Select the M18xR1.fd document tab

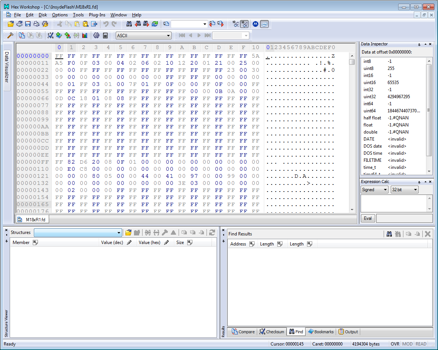click(32, 220)
